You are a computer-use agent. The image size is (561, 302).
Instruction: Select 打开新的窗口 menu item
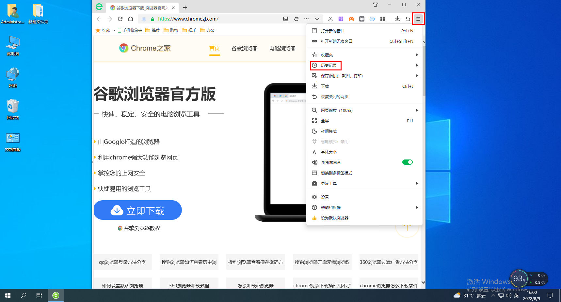(x=364, y=31)
